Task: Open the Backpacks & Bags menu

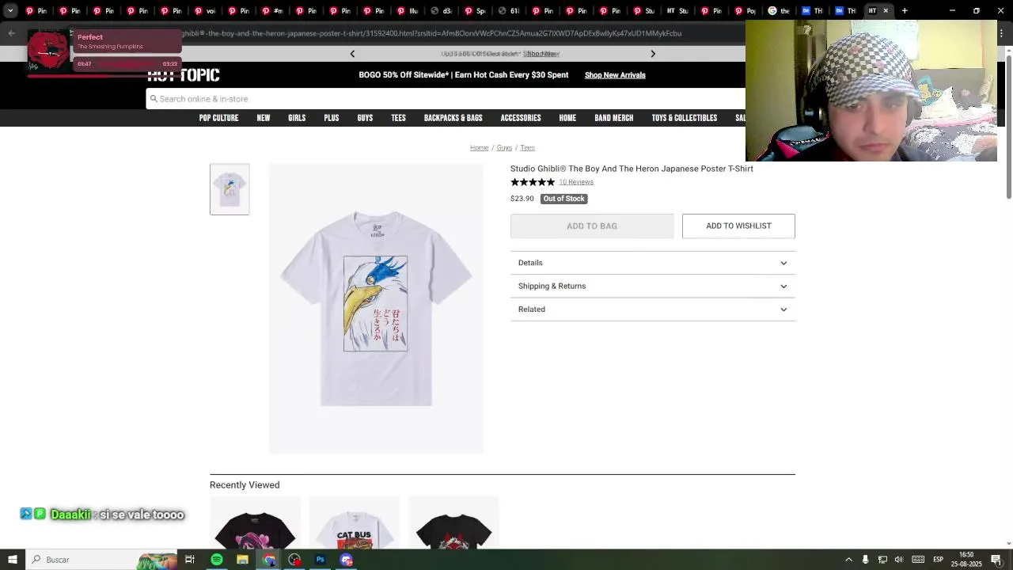Action: (x=453, y=118)
